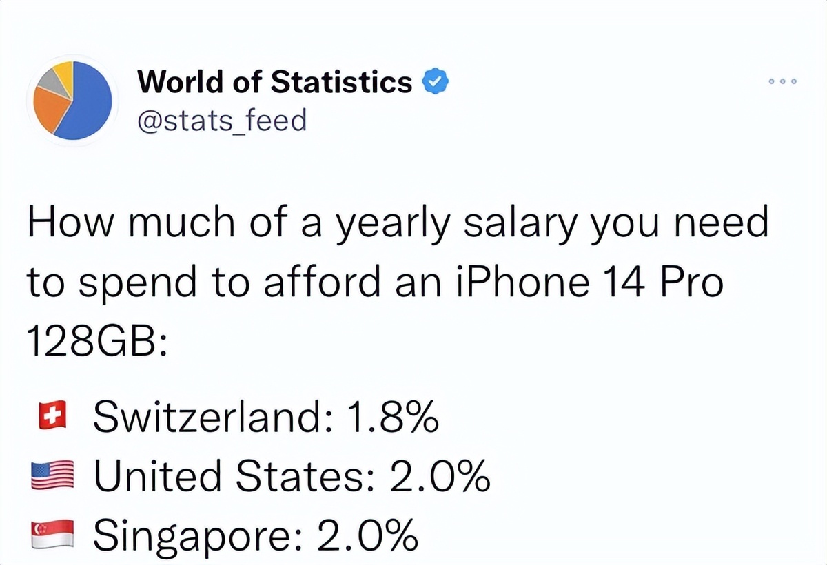Open the World of Statistics profile name
This screenshot has height=565, width=827.
274,83
